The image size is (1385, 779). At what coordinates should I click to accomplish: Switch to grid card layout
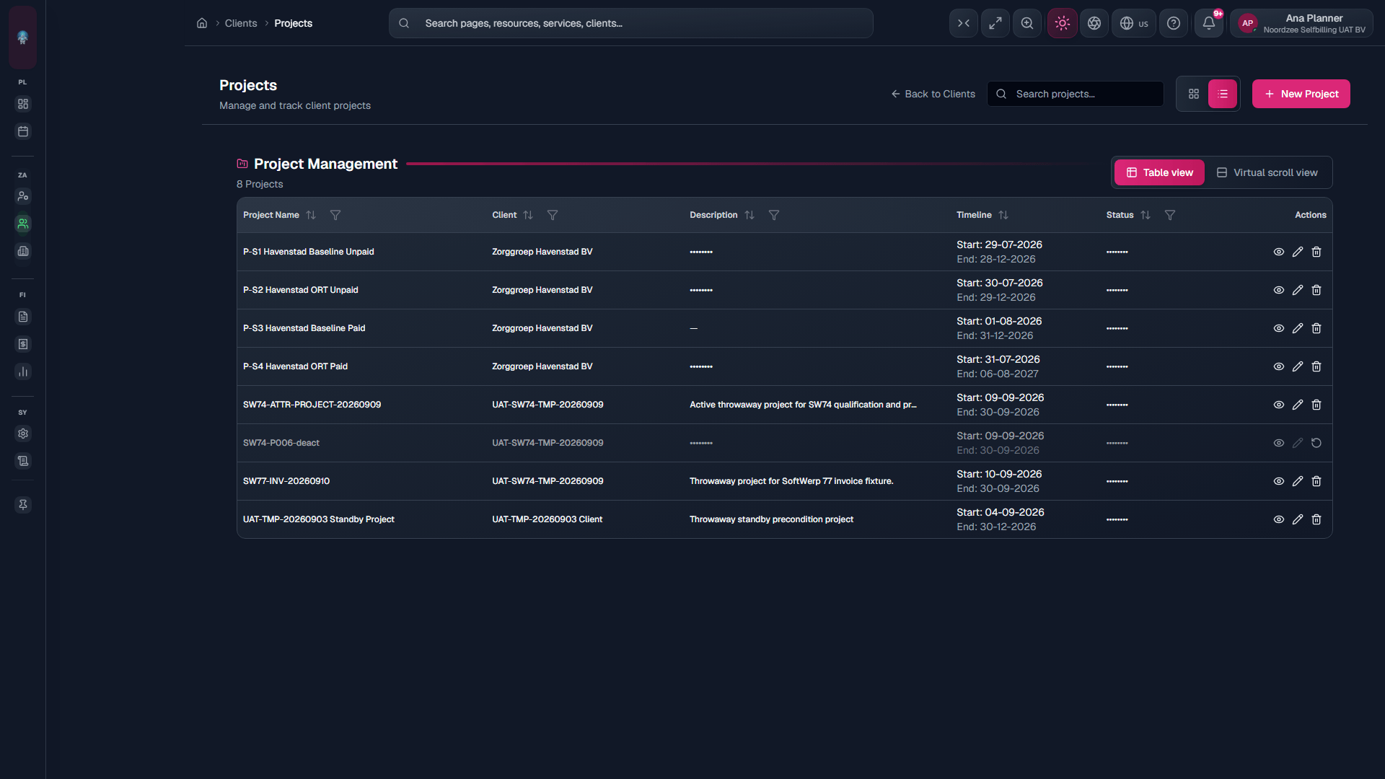click(x=1194, y=94)
